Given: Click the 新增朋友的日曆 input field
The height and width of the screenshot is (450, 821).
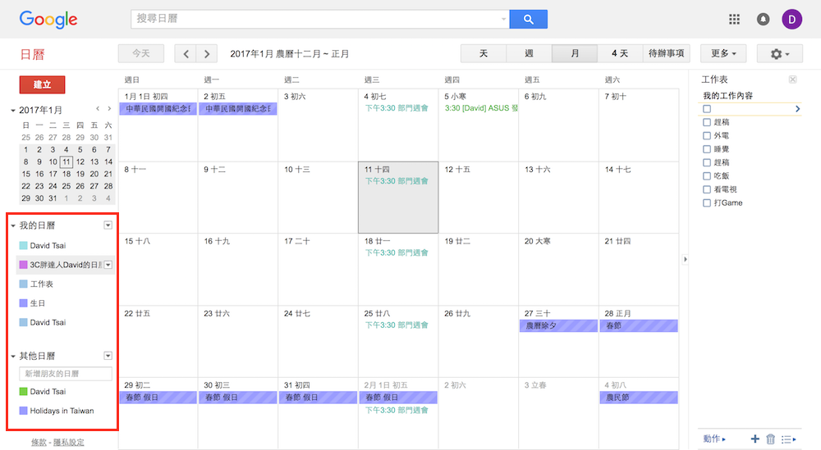Looking at the screenshot, I should (66, 374).
